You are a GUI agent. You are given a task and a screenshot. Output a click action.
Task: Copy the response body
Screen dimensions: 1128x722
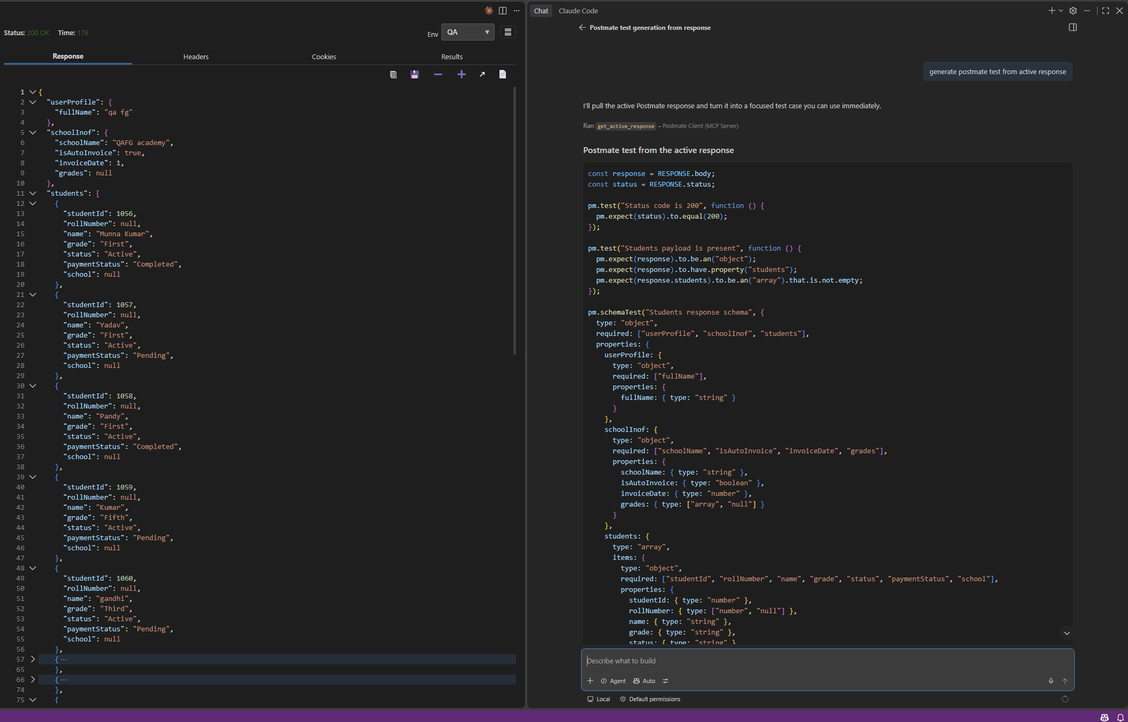tap(393, 75)
